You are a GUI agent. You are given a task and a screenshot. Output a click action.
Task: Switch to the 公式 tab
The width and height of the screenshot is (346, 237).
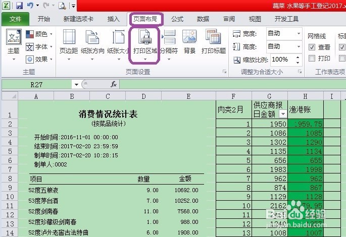click(177, 19)
